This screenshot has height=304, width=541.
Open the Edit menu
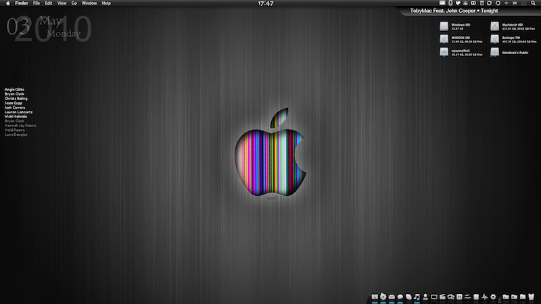pyautogui.click(x=49, y=3)
